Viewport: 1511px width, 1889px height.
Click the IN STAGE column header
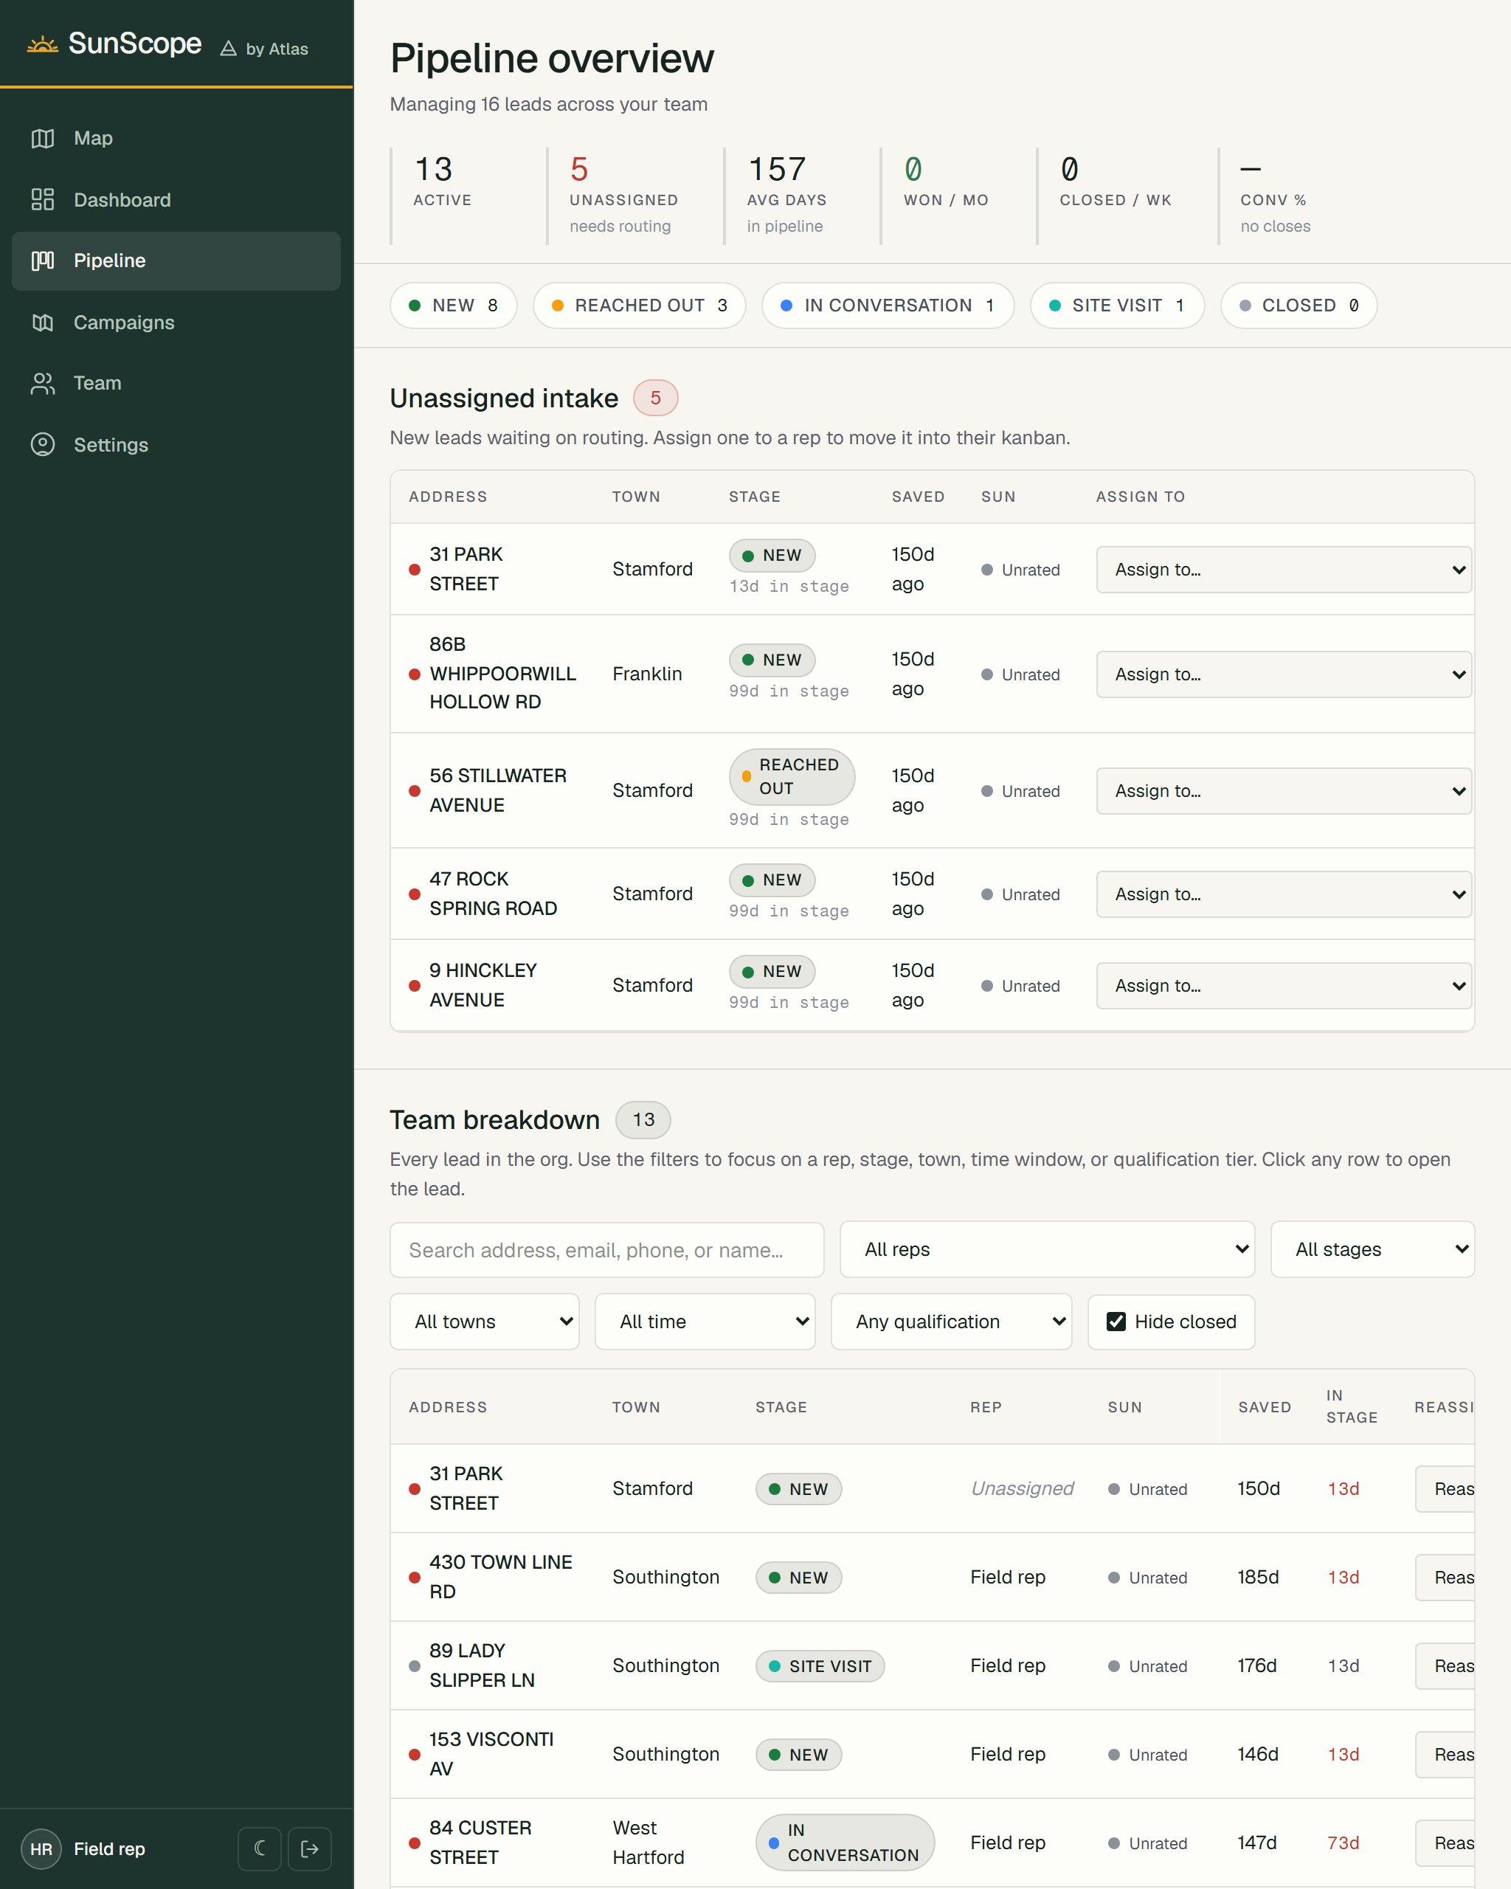coord(1352,1406)
